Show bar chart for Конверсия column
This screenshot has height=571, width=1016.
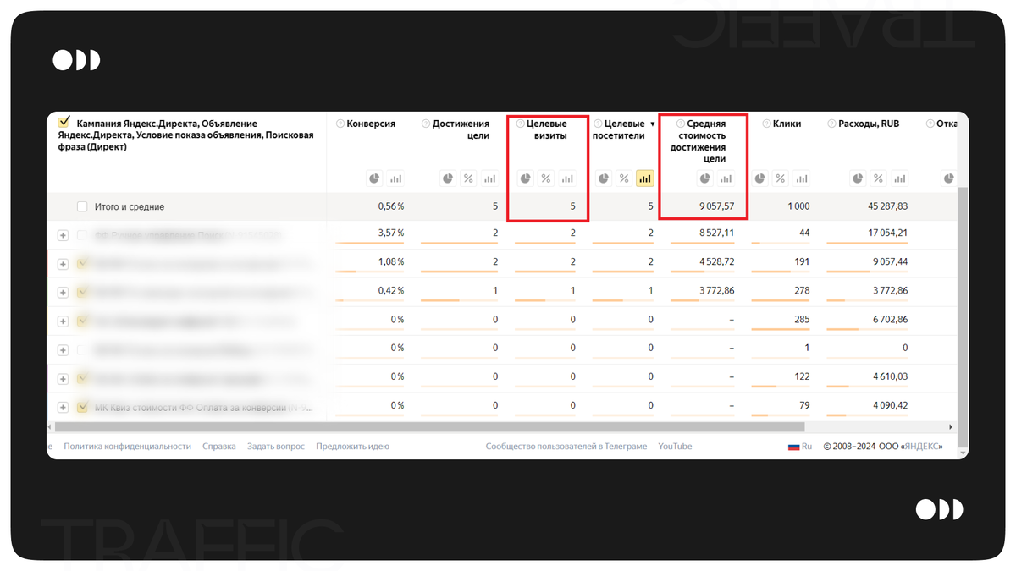pyautogui.click(x=395, y=178)
